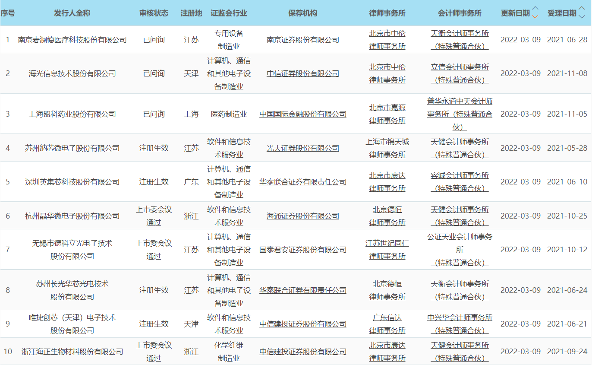Click acceptance date 2021-11-08
592x365 pixels.
click(567, 73)
